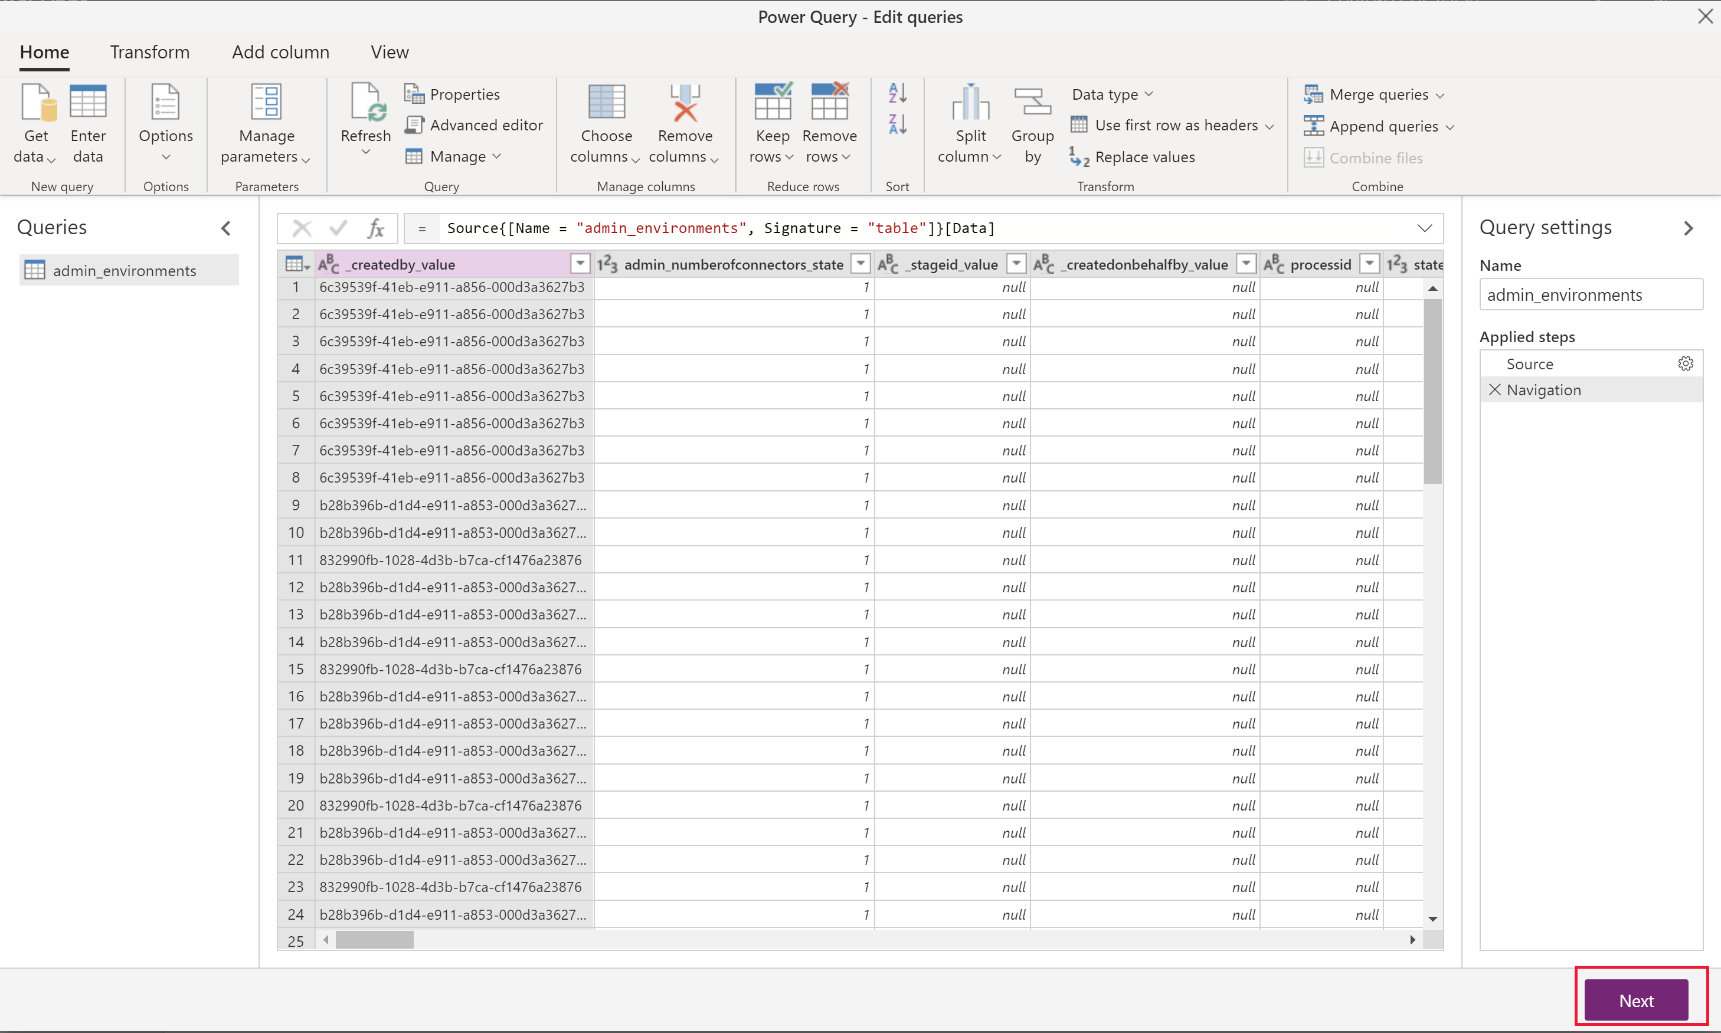Select the Add column ribbon tab
Screen dimensions: 1721x1033
click(x=280, y=51)
